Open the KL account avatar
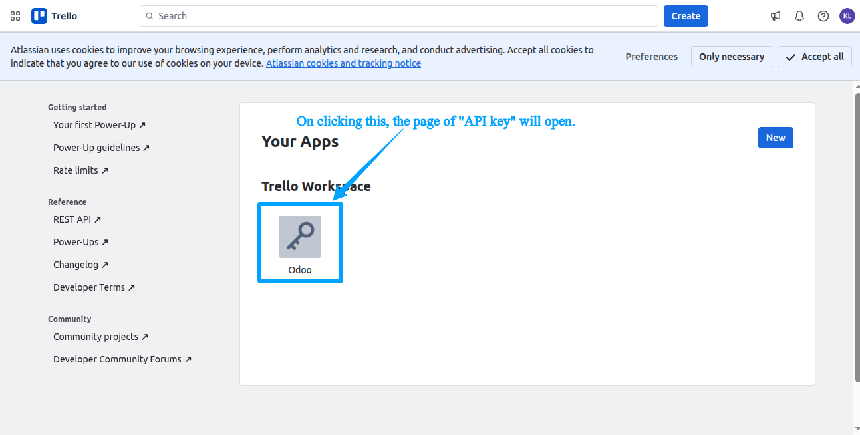Image resolution: width=860 pixels, height=435 pixels. pyautogui.click(x=847, y=16)
